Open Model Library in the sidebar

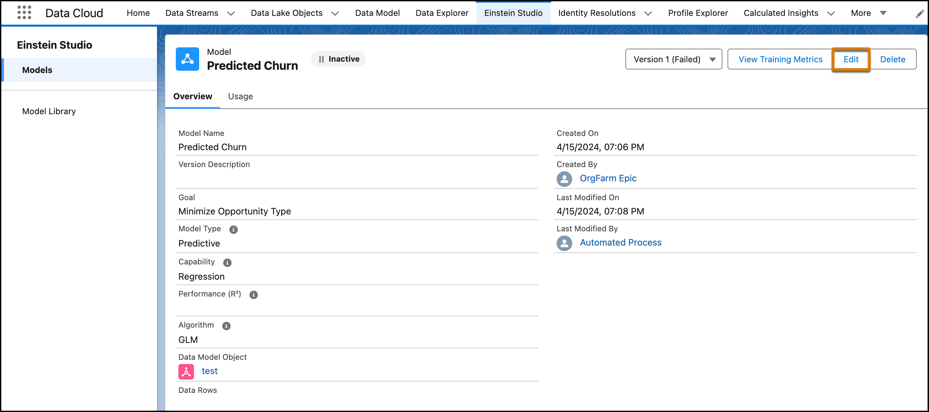[x=49, y=112]
